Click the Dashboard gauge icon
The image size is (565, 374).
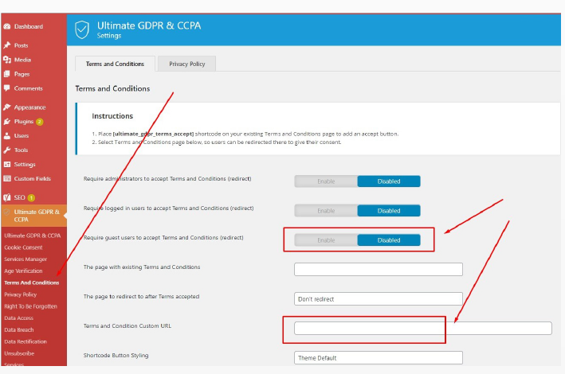[7, 26]
